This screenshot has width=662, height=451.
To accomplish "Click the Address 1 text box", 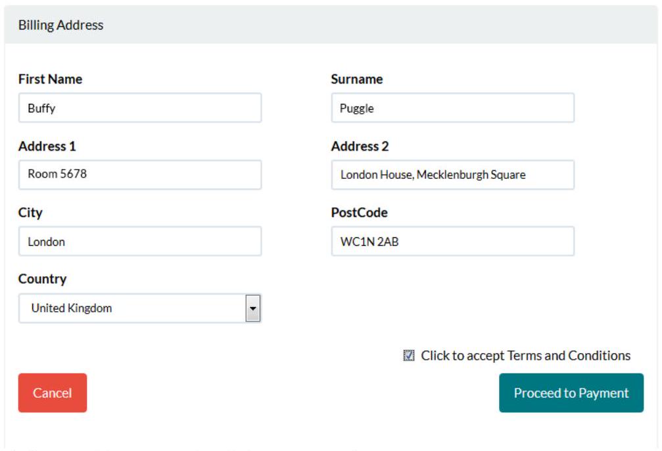I will point(139,175).
